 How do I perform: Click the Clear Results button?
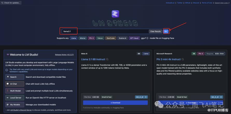[x=155, y=31]
